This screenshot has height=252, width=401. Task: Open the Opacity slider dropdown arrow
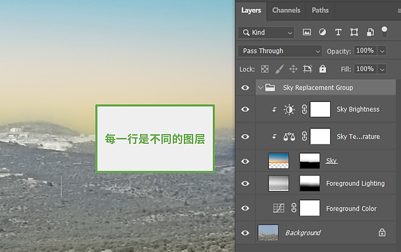(x=382, y=51)
